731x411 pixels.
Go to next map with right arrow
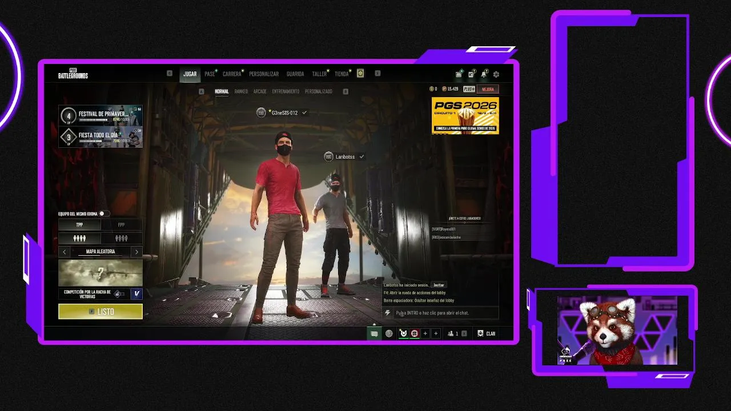136,252
